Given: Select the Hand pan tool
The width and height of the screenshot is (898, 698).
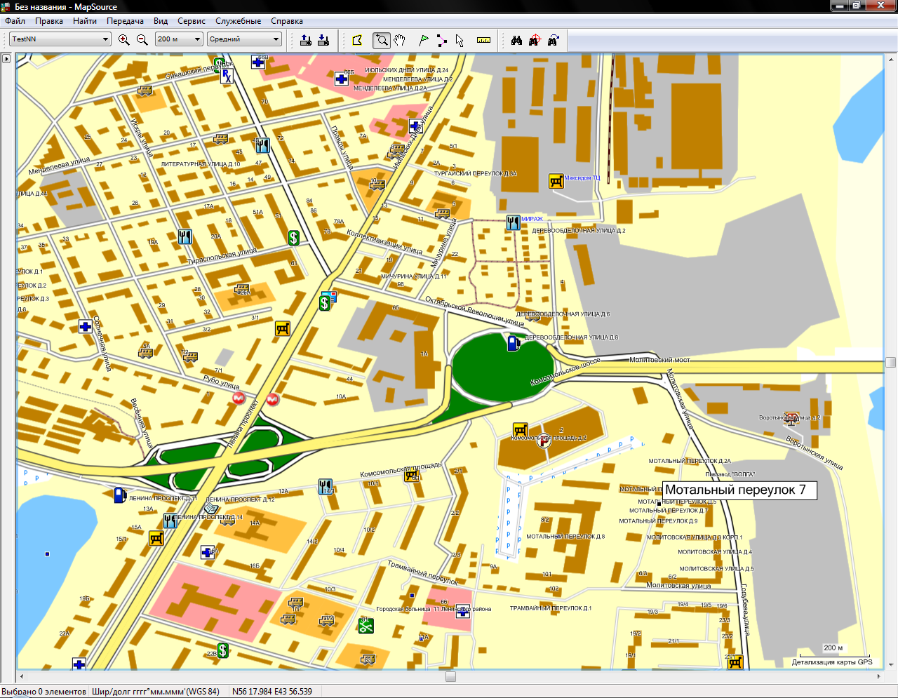Looking at the screenshot, I should pos(400,39).
